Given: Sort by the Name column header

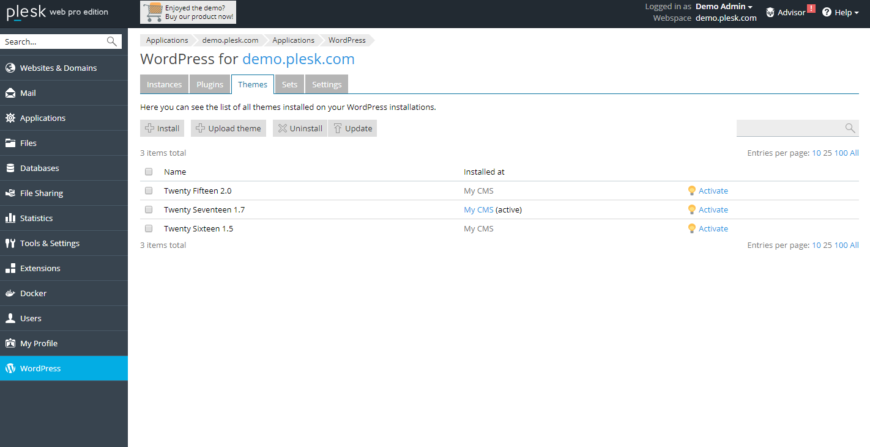Looking at the screenshot, I should click(175, 172).
